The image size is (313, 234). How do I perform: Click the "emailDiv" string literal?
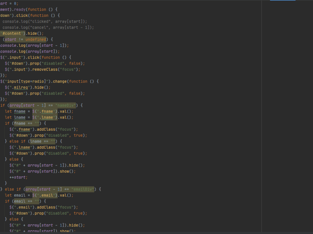(x=83, y=189)
